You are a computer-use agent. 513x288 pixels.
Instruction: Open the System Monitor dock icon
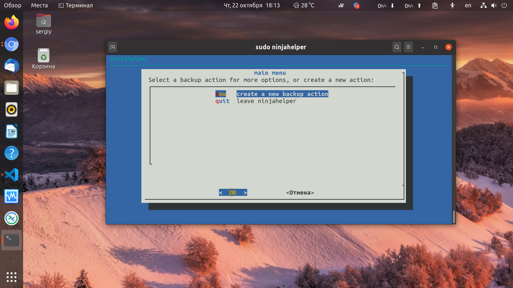point(12,196)
